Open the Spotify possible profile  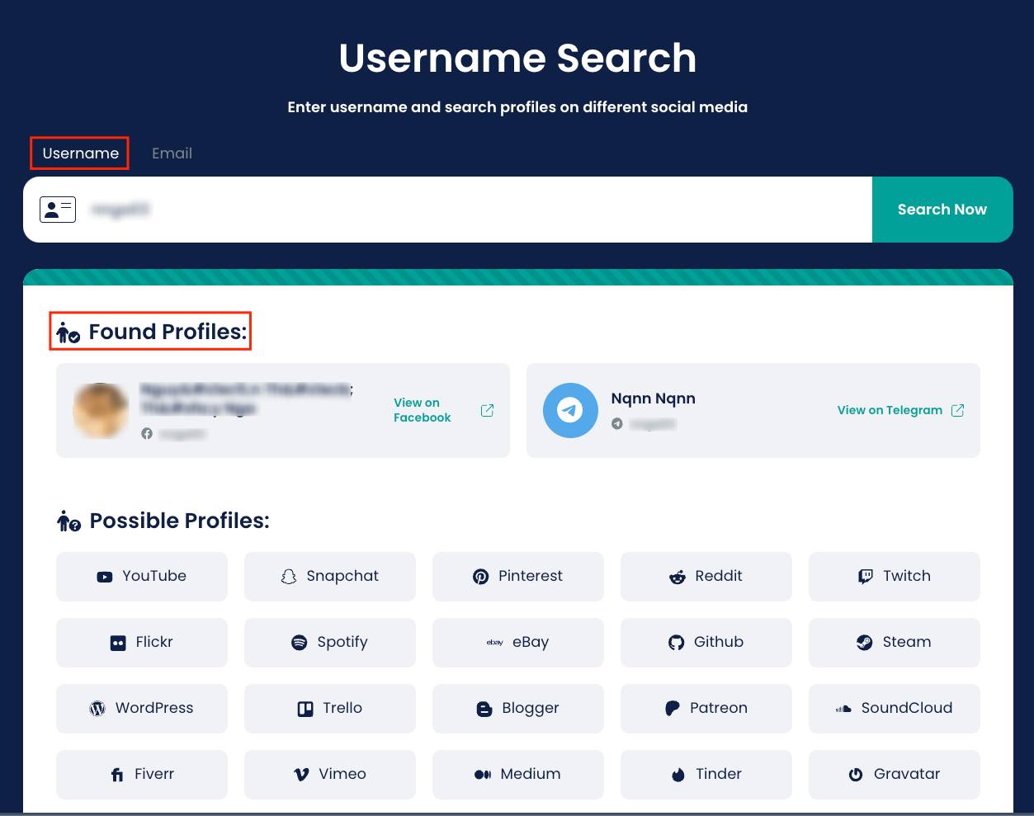tap(330, 643)
